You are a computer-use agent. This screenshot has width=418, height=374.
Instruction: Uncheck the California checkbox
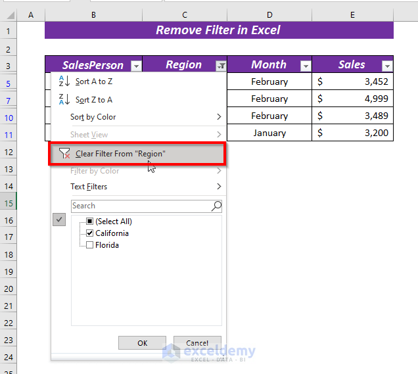(x=90, y=233)
